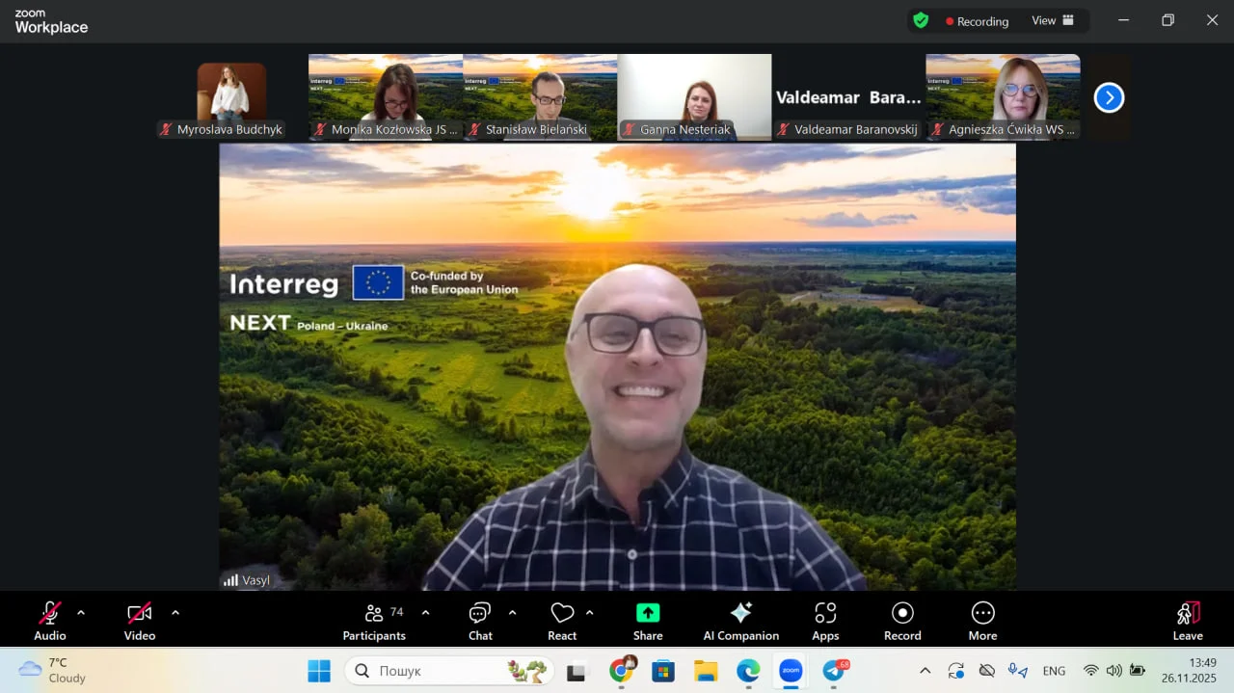Open the React emoji panel
1234x693 pixels.
[562, 621]
